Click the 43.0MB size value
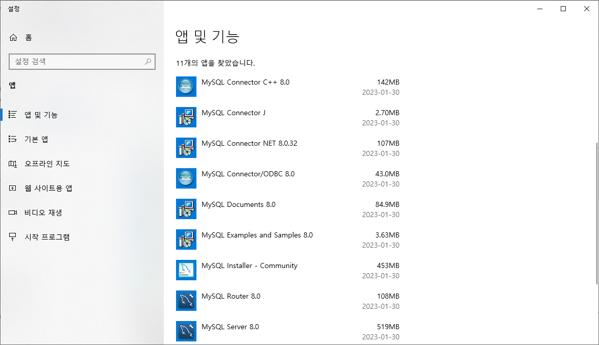 [x=387, y=174]
